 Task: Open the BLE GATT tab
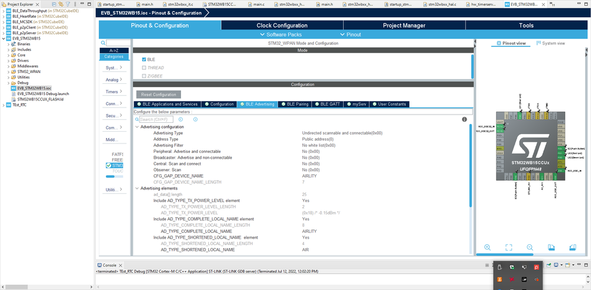(x=328, y=104)
